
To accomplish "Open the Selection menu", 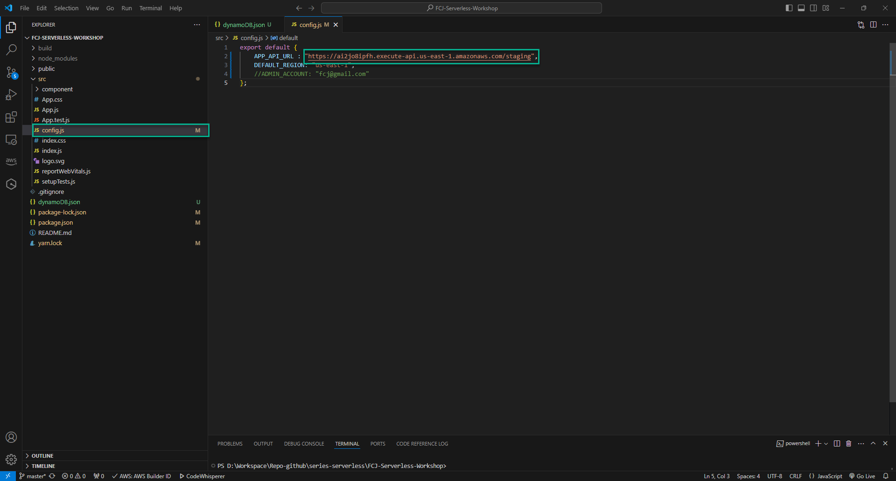I will pyautogui.click(x=66, y=8).
